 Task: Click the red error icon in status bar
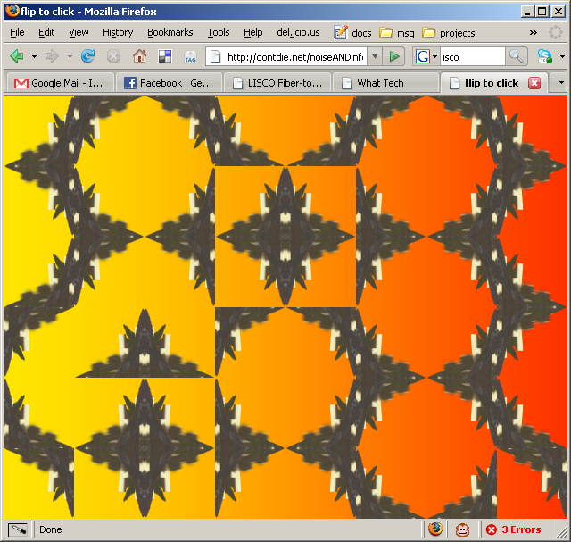pos(492,529)
